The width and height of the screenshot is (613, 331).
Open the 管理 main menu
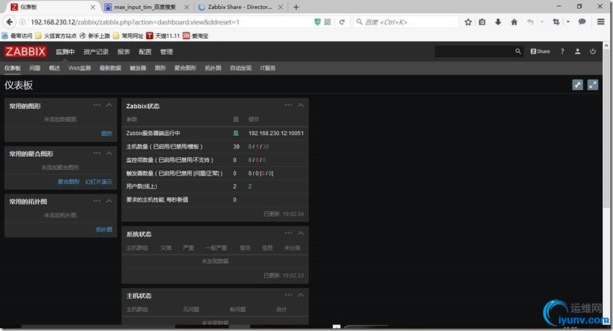tap(166, 51)
